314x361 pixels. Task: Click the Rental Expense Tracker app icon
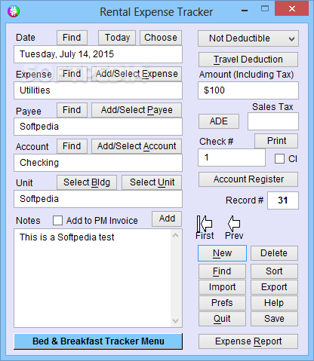(x=14, y=11)
